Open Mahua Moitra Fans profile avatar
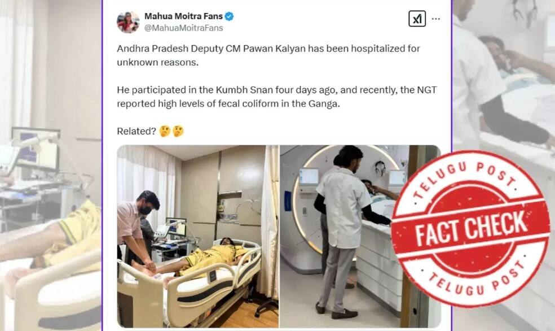 (128, 22)
